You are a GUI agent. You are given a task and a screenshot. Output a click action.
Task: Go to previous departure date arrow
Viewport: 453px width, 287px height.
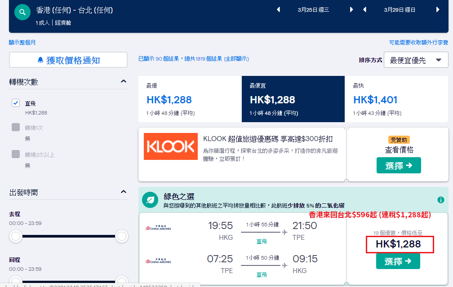click(x=279, y=9)
